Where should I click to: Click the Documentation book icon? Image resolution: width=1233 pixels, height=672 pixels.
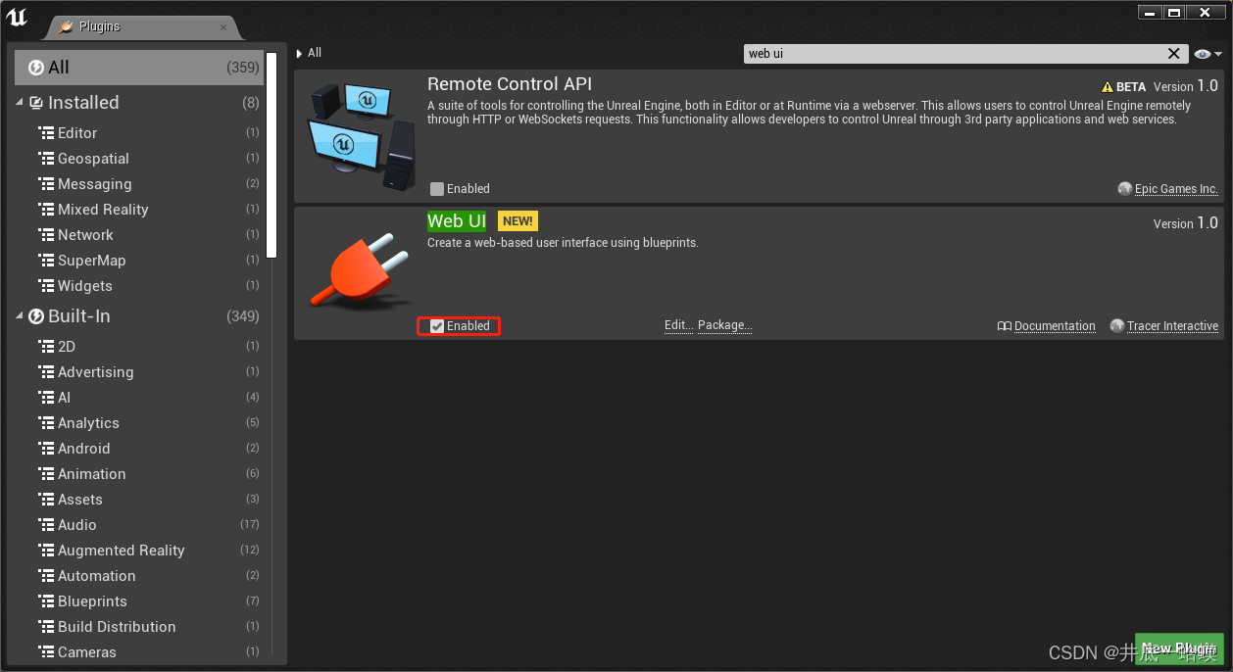(x=1004, y=326)
